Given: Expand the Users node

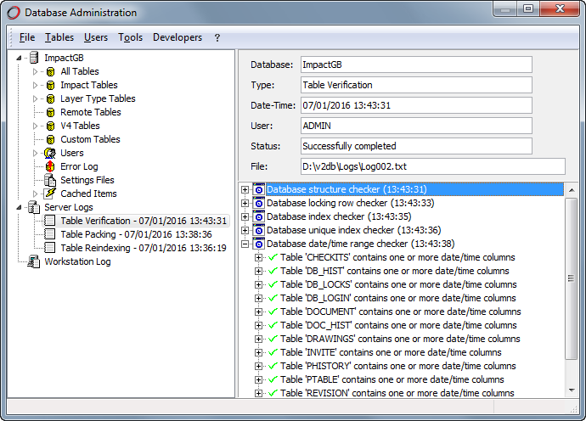Looking at the screenshot, I should point(35,153).
